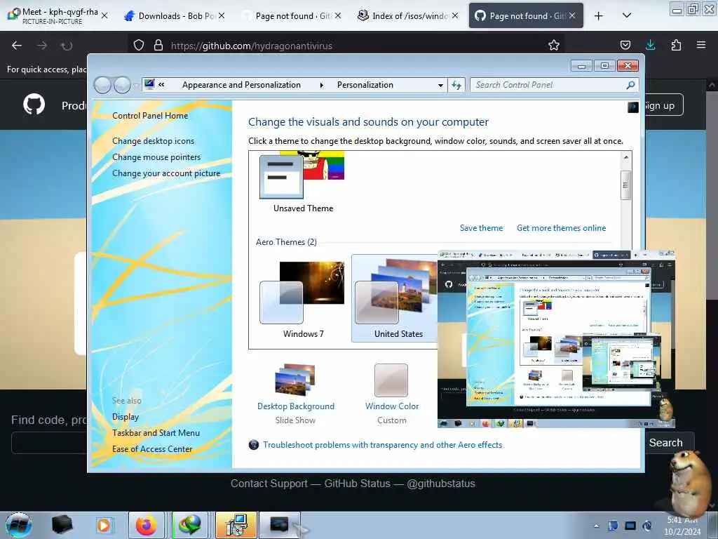Refresh the Control Panel view
Screen dimensions: 718x539
click(456, 85)
